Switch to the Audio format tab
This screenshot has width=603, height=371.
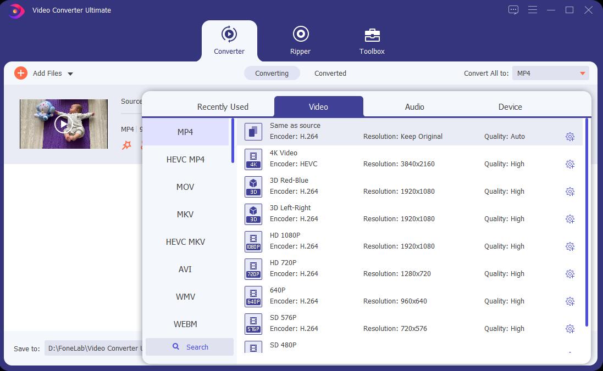pyautogui.click(x=414, y=107)
